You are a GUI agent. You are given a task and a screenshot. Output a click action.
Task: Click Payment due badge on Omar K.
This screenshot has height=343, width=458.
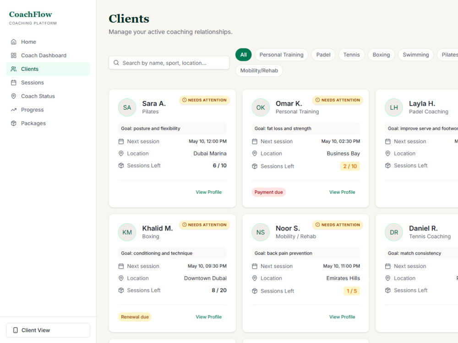pyautogui.click(x=268, y=192)
